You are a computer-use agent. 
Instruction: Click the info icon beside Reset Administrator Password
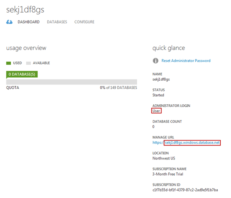tap(155, 61)
